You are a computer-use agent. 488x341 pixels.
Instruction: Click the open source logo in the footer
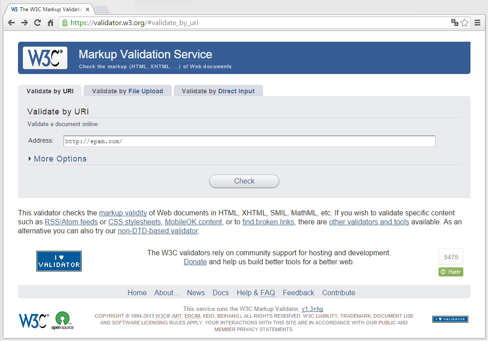coord(62,319)
